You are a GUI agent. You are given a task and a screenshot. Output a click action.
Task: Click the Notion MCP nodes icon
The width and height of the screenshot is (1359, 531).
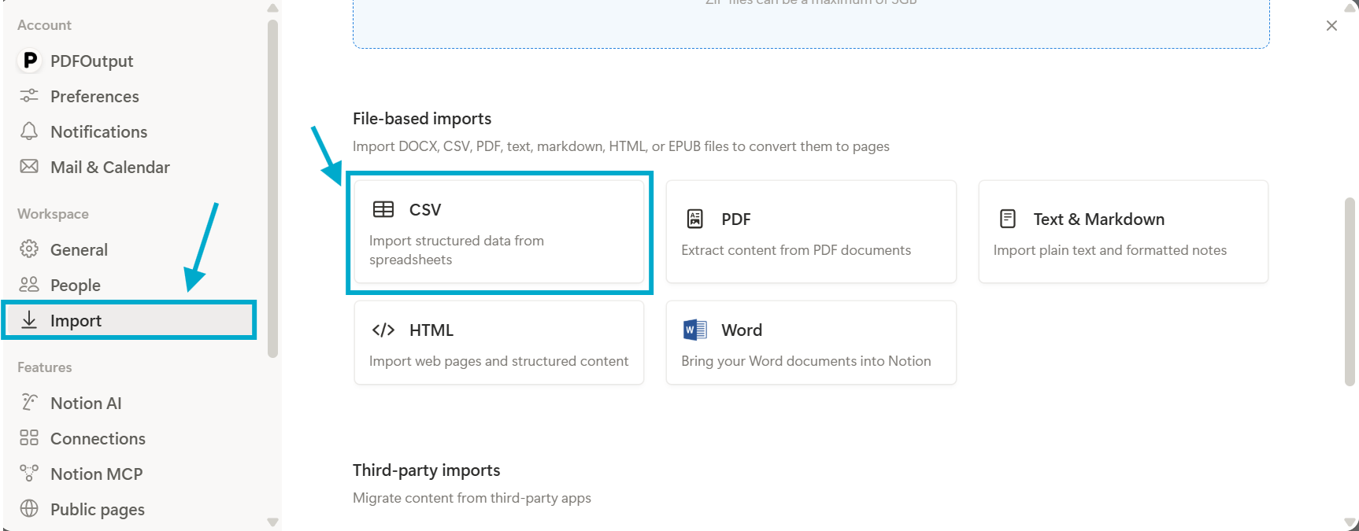[29, 474]
